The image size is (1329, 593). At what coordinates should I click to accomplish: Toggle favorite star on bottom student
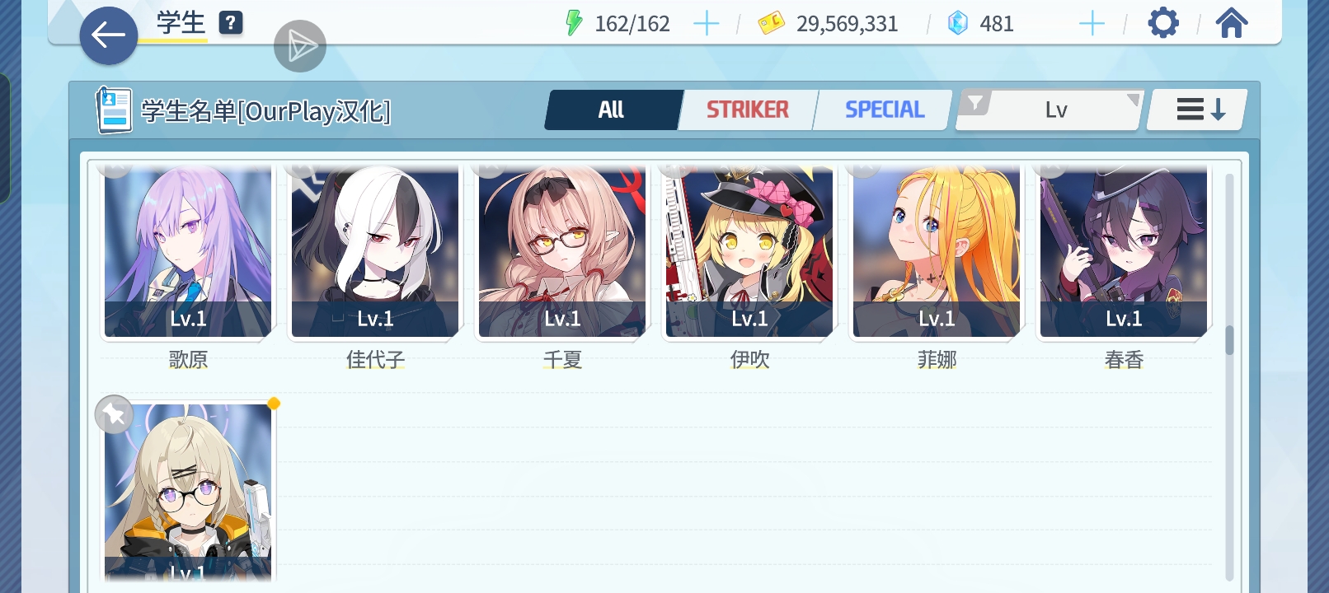click(115, 414)
